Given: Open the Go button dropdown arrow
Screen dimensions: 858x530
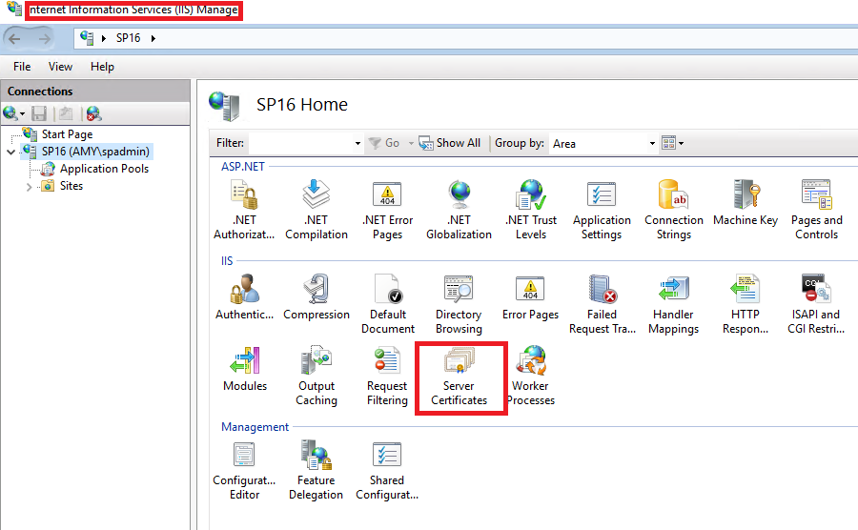Looking at the screenshot, I should coord(410,143).
